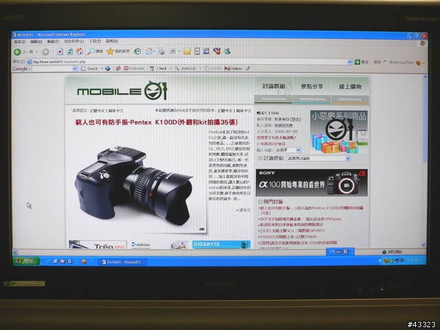
Task: Open the Mail envelope icon
Action: [x=149, y=51]
